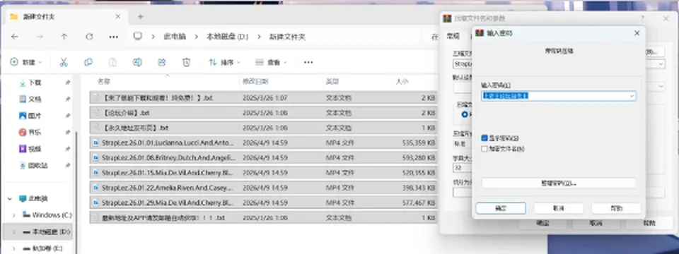Click the 文档 documents icon in sidebar
679x254 pixels.
[23, 99]
